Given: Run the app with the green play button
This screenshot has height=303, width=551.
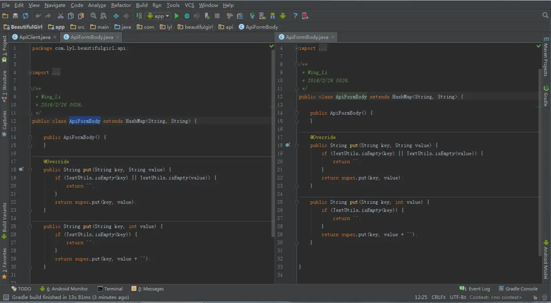Looking at the screenshot, I should (x=177, y=16).
